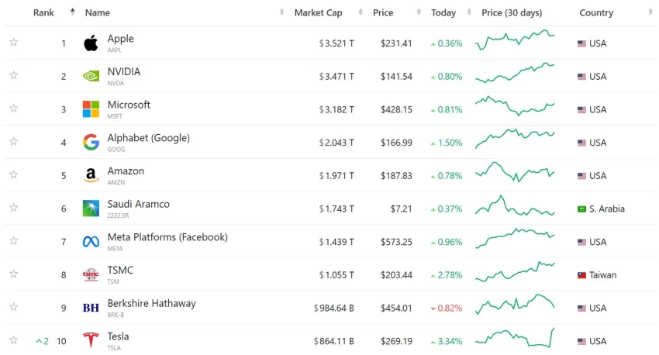
Task: Open the Berkshire Hathaway company link
Action: click(x=151, y=303)
